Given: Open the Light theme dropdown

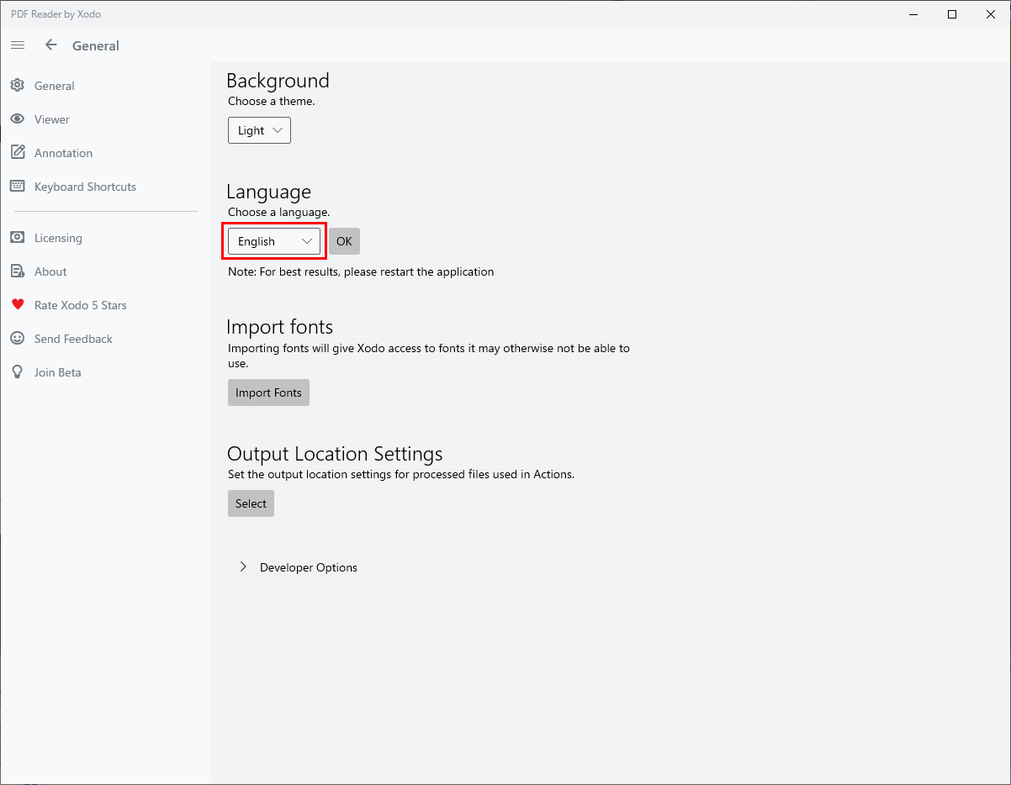Looking at the screenshot, I should click(x=259, y=130).
